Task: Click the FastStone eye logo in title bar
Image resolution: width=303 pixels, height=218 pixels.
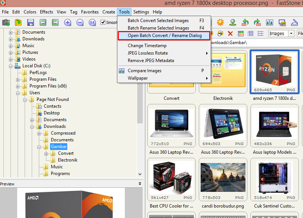Action: coord(3,3)
